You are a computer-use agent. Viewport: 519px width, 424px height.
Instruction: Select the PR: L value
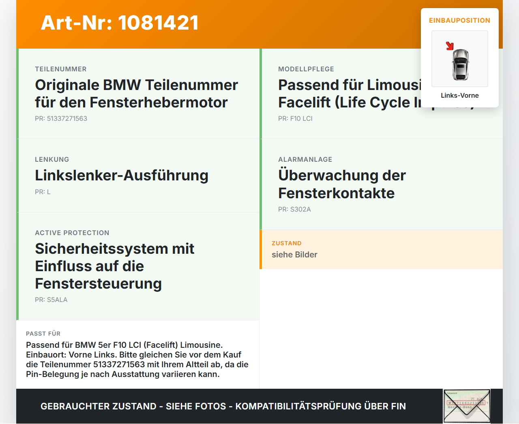tap(43, 192)
